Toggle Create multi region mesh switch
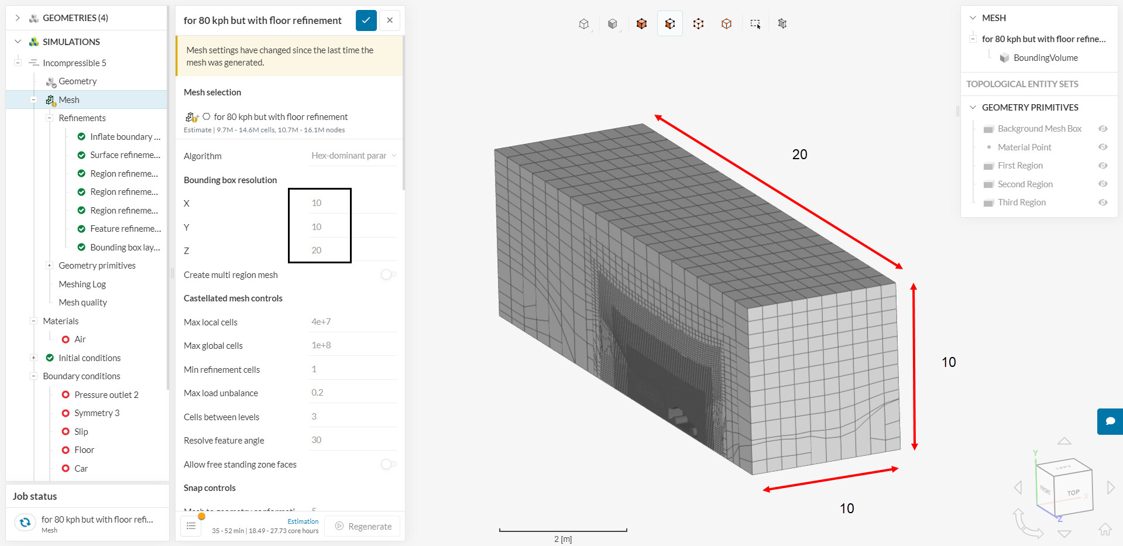1123x546 pixels. [x=388, y=274]
